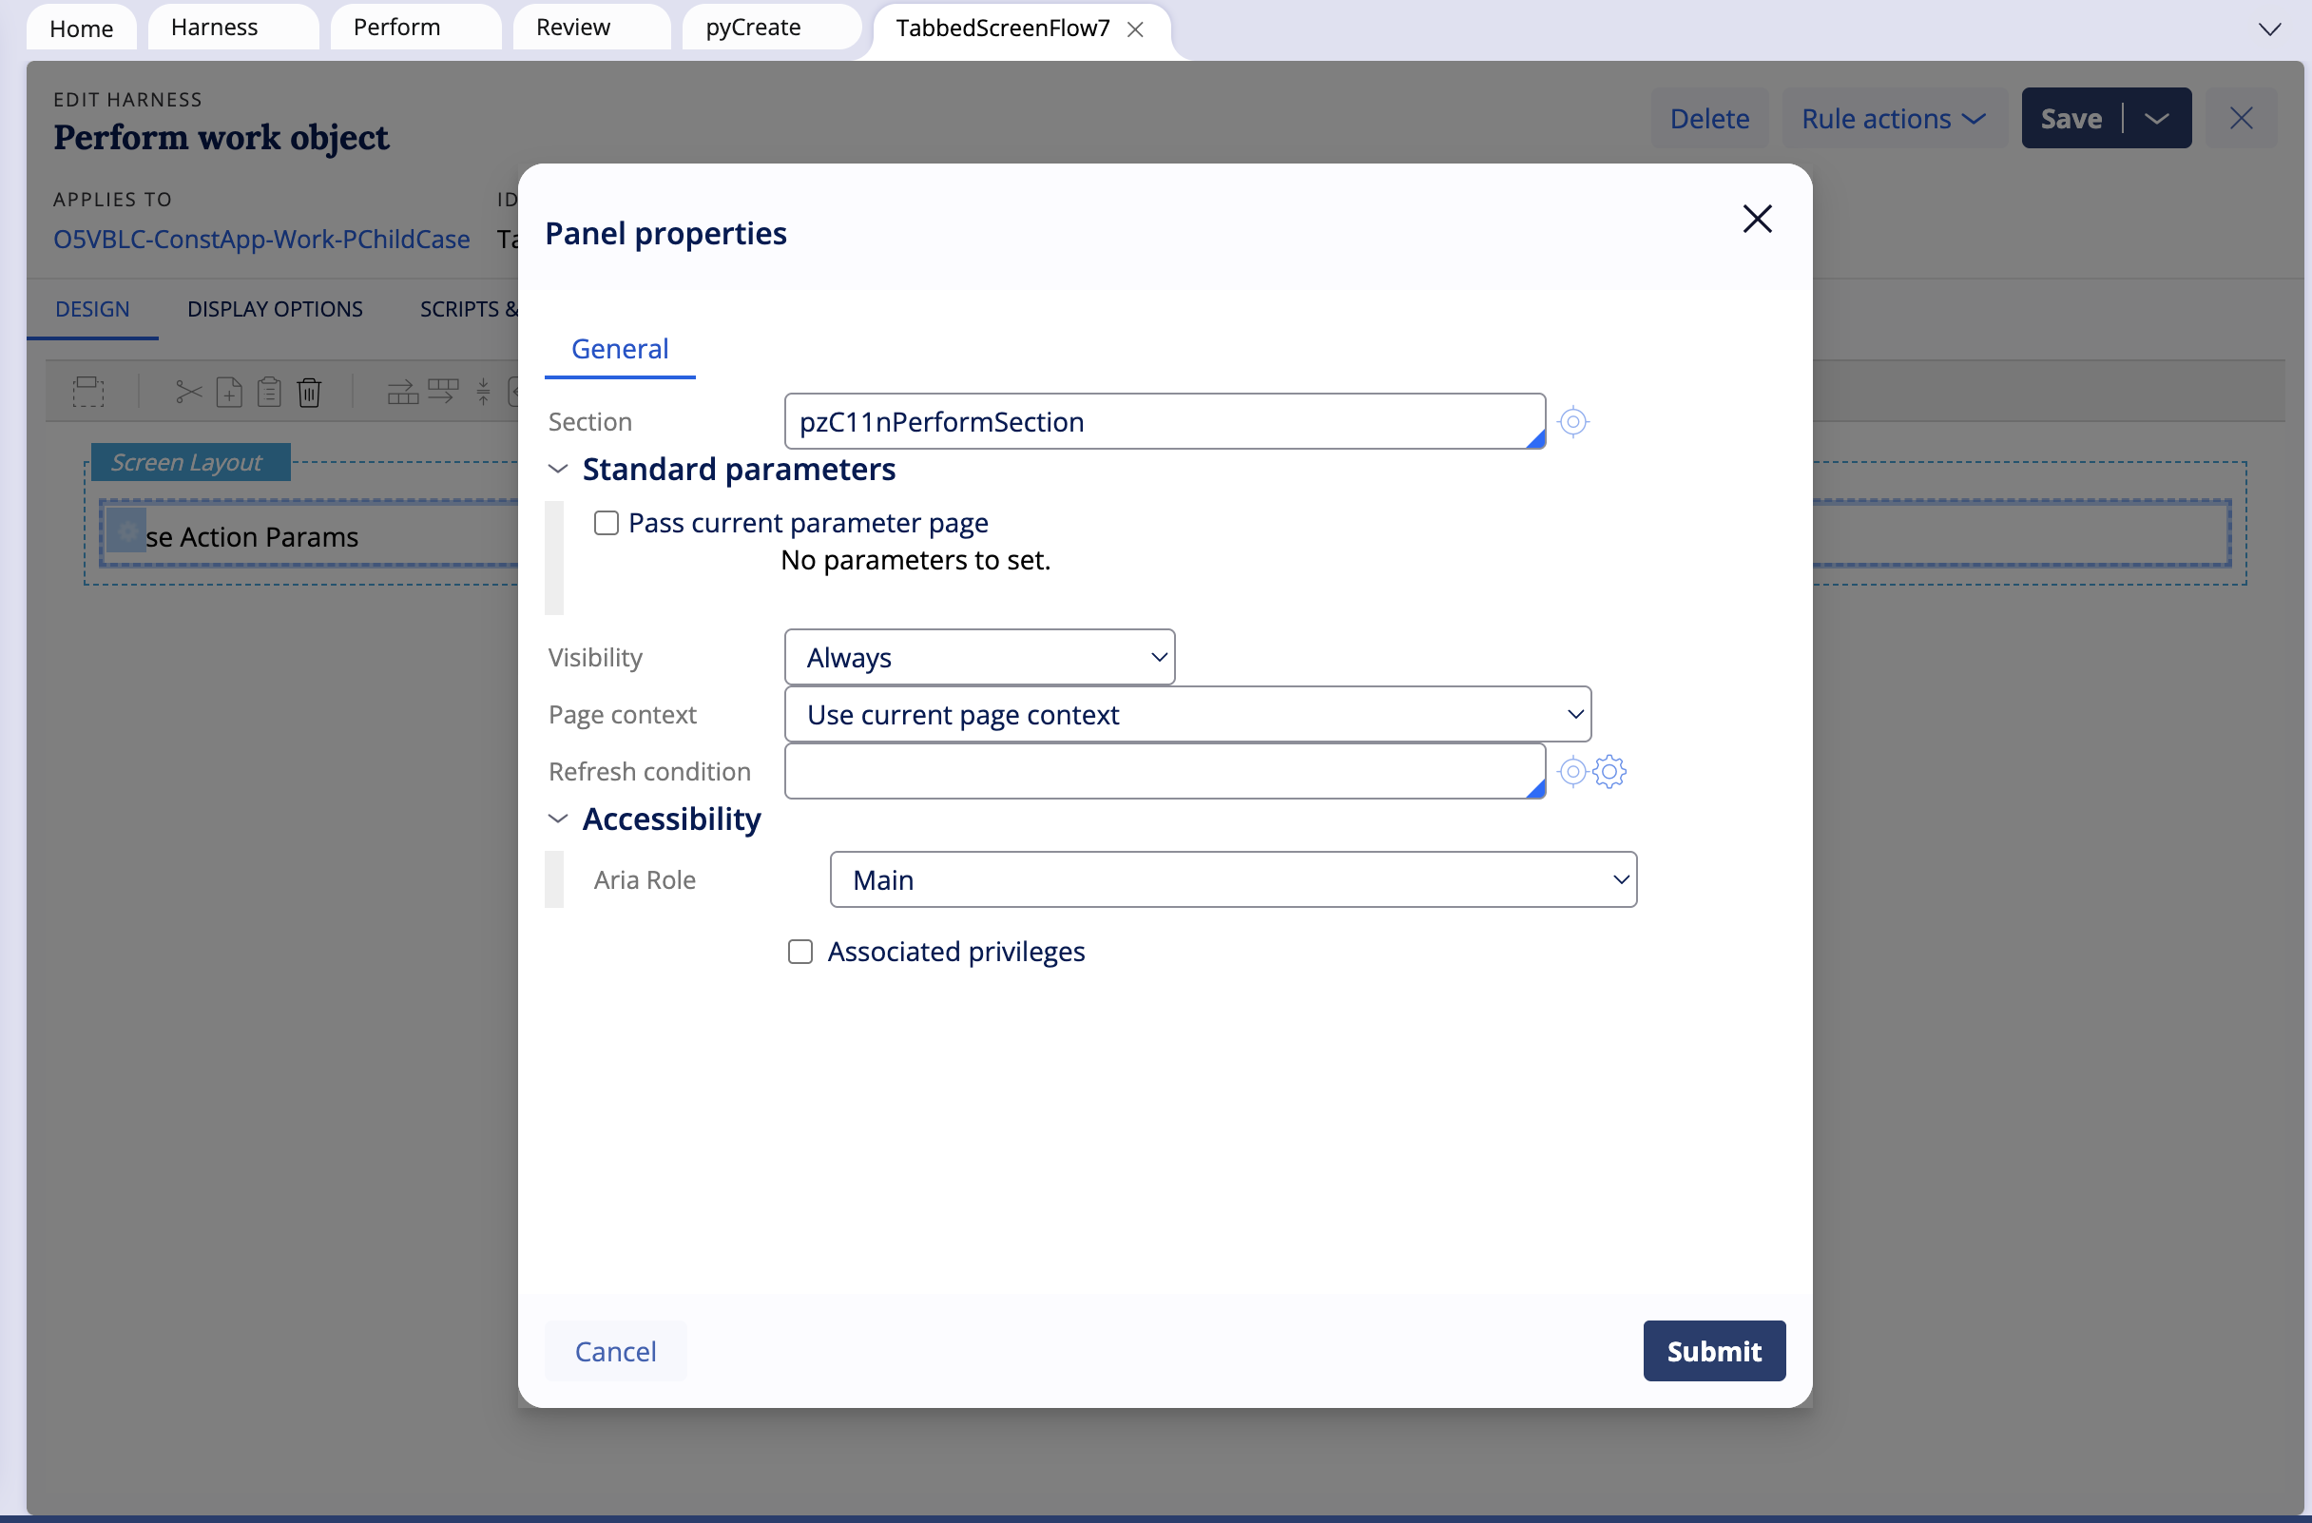The width and height of the screenshot is (2312, 1523).
Task: Click the trash delete icon in toolbar
Action: click(x=309, y=393)
